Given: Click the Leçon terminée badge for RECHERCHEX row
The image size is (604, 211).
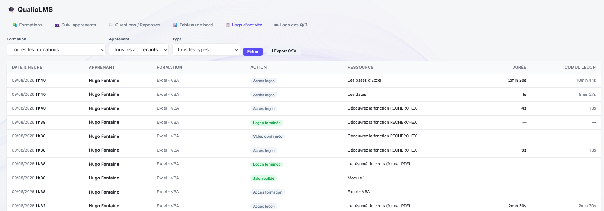Looking at the screenshot, I should (267, 123).
